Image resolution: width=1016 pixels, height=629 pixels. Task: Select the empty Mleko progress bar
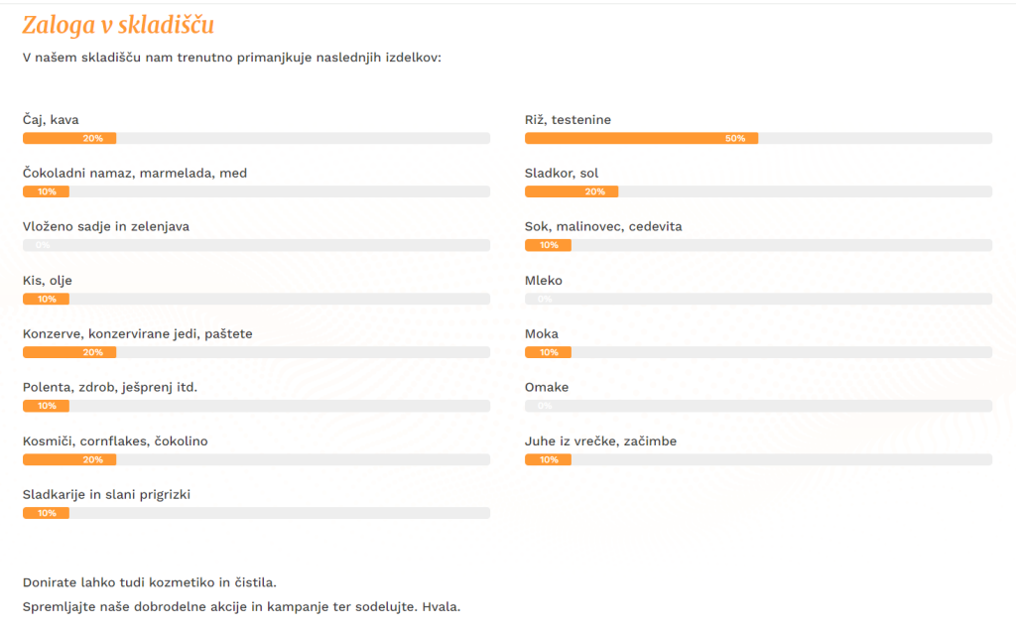click(758, 299)
